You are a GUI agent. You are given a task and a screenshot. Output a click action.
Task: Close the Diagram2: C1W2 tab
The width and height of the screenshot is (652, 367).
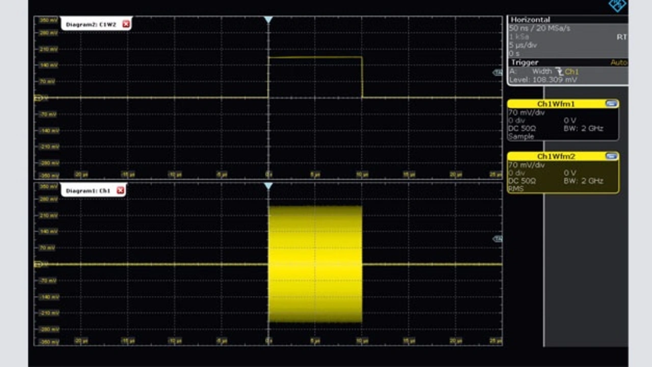point(126,24)
